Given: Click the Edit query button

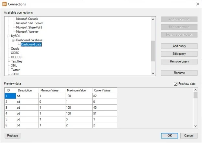Looking at the screenshot, I should pyautogui.click(x=179, y=54).
